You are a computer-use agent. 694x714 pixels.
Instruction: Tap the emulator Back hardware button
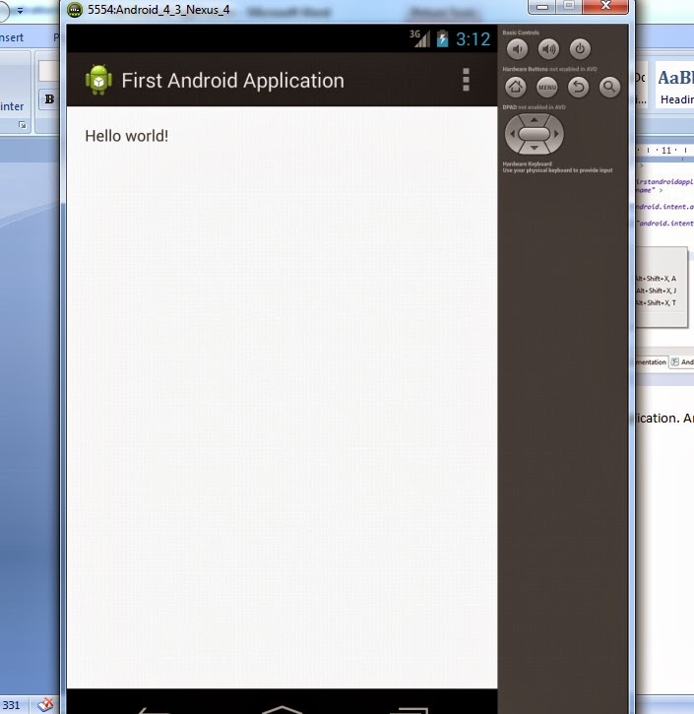(x=579, y=87)
